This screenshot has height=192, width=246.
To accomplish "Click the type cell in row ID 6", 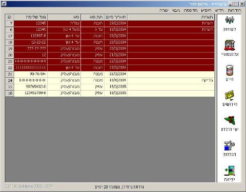I will click(x=64, y=30).
